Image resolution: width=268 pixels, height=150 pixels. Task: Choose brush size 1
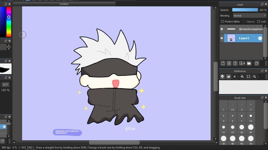click(x=224, y=106)
